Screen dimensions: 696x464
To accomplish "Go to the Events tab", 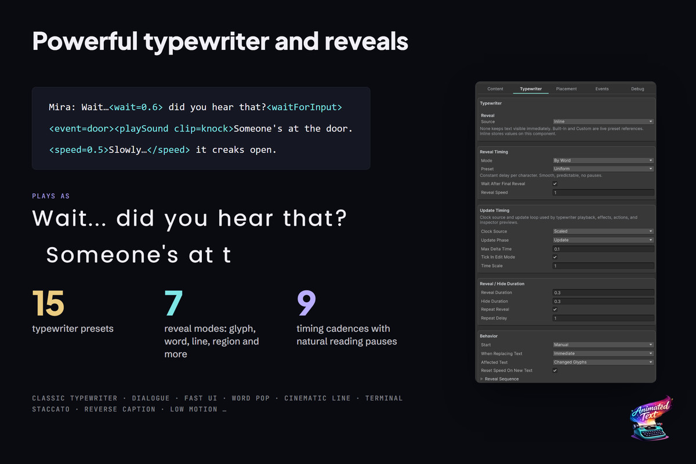I will coord(602,89).
